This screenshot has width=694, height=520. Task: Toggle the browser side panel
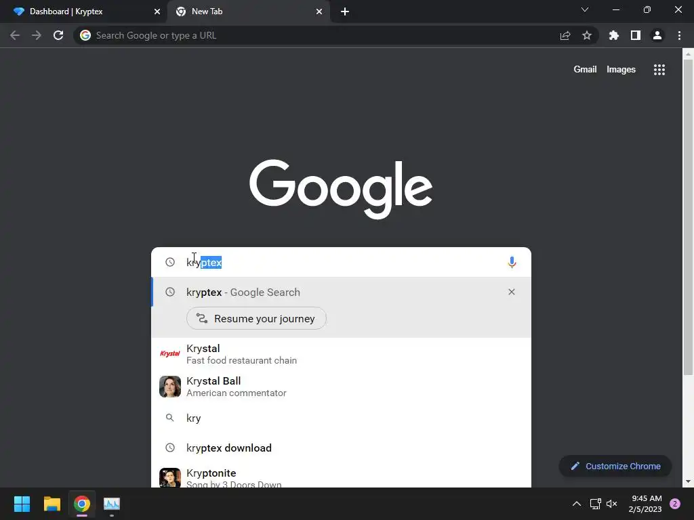[x=636, y=35]
